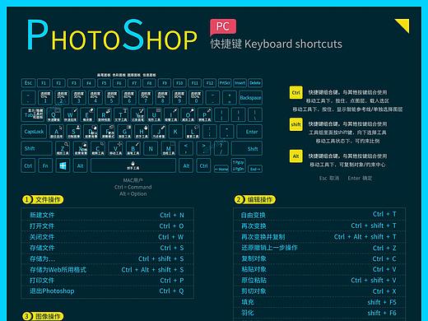428x321 pixels.
Task: Click the F5 function key
Action: (x=104, y=83)
